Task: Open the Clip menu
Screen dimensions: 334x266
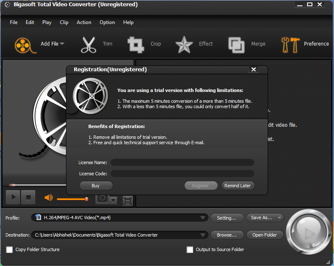Action: coord(64,22)
